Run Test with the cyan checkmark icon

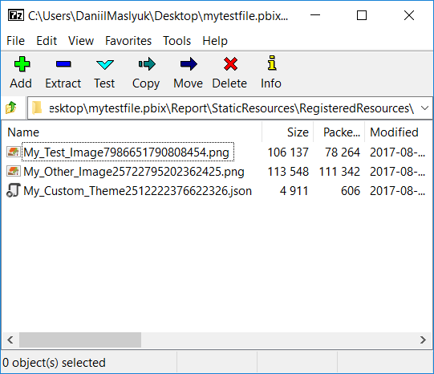pos(105,65)
